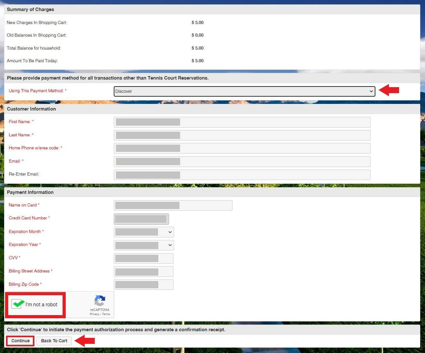This screenshot has height=353, width=425.
Task: Select the CVV input box
Action: click(x=143, y=258)
